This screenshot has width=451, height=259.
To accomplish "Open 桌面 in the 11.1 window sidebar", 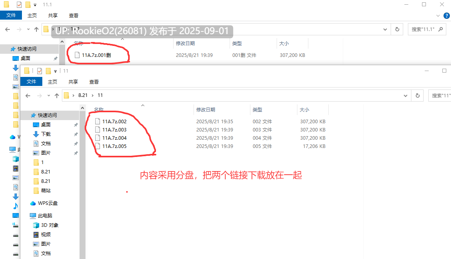I will point(25,58).
